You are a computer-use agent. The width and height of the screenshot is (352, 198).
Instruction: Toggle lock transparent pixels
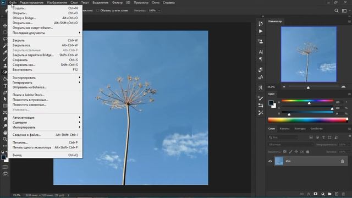pyautogui.click(x=285, y=152)
